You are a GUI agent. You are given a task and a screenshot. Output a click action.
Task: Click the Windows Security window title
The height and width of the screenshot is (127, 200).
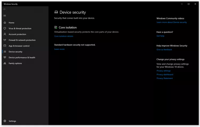(11, 4)
